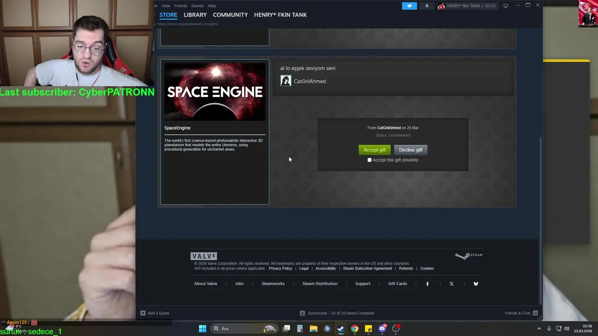Click the microphone tray icon
Screen dimensions: 598x336
click(549, 329)
